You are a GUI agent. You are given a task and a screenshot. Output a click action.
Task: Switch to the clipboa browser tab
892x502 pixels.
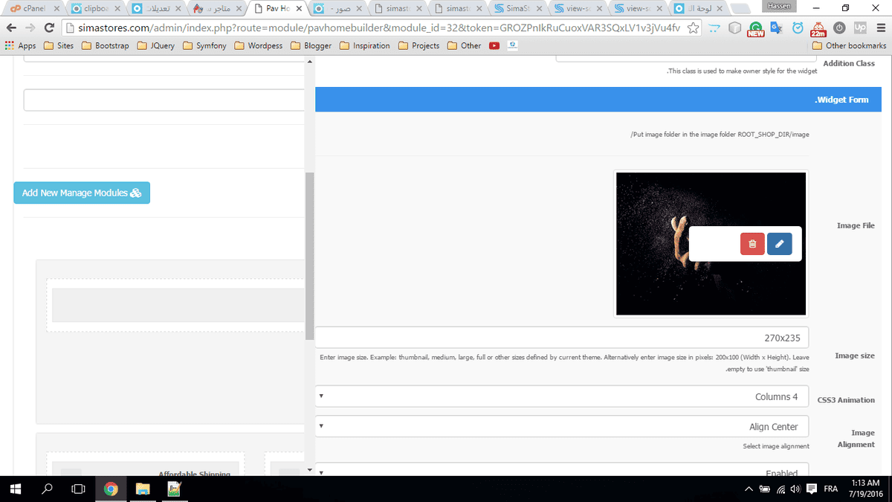pos(94,9)
